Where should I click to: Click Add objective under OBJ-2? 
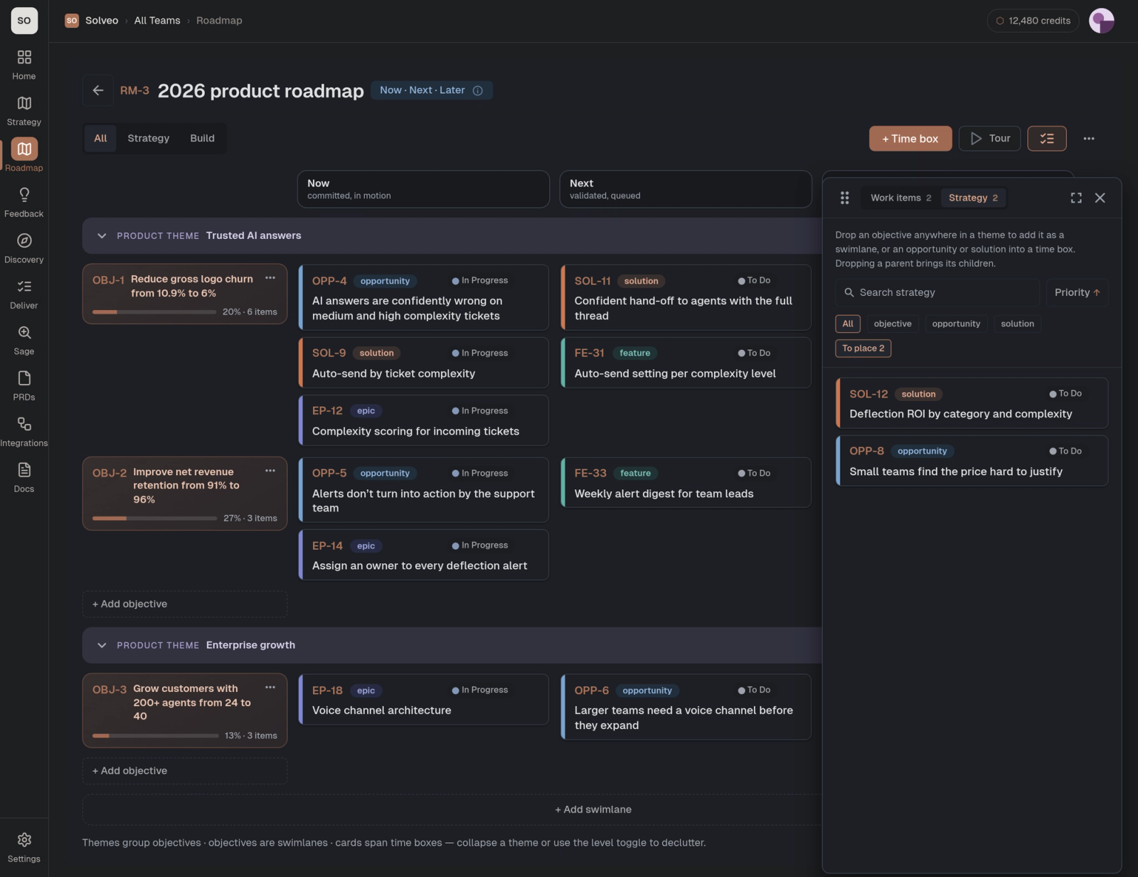[x=185, y=604]
